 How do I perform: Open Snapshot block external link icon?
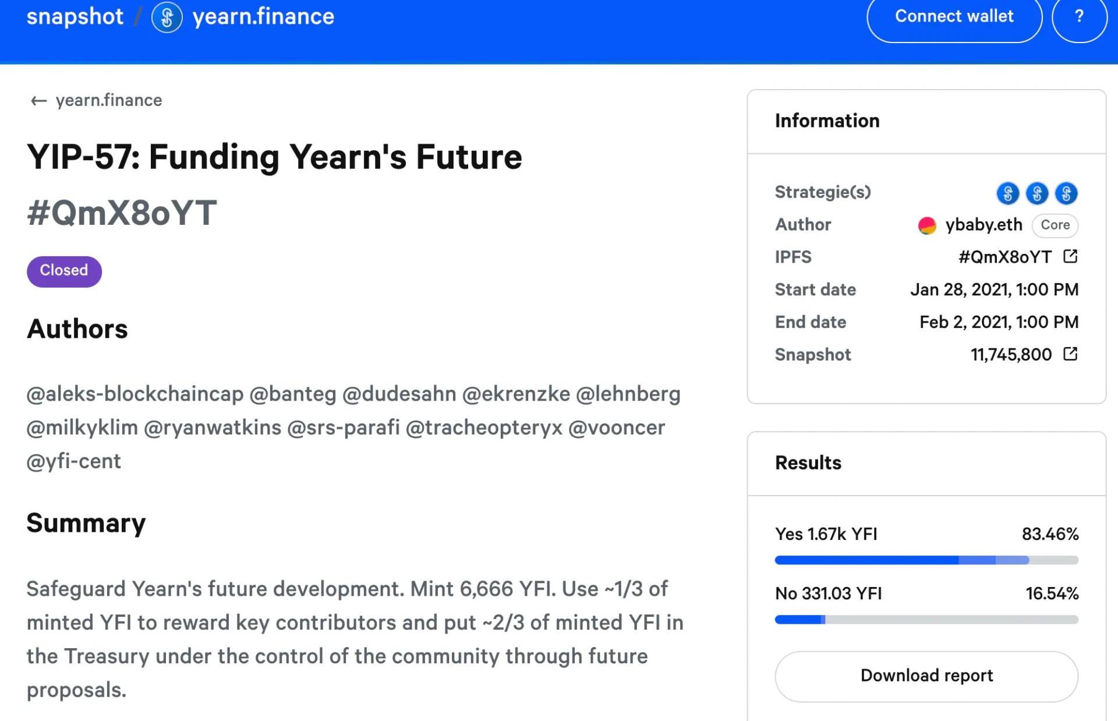point(1070,354)
